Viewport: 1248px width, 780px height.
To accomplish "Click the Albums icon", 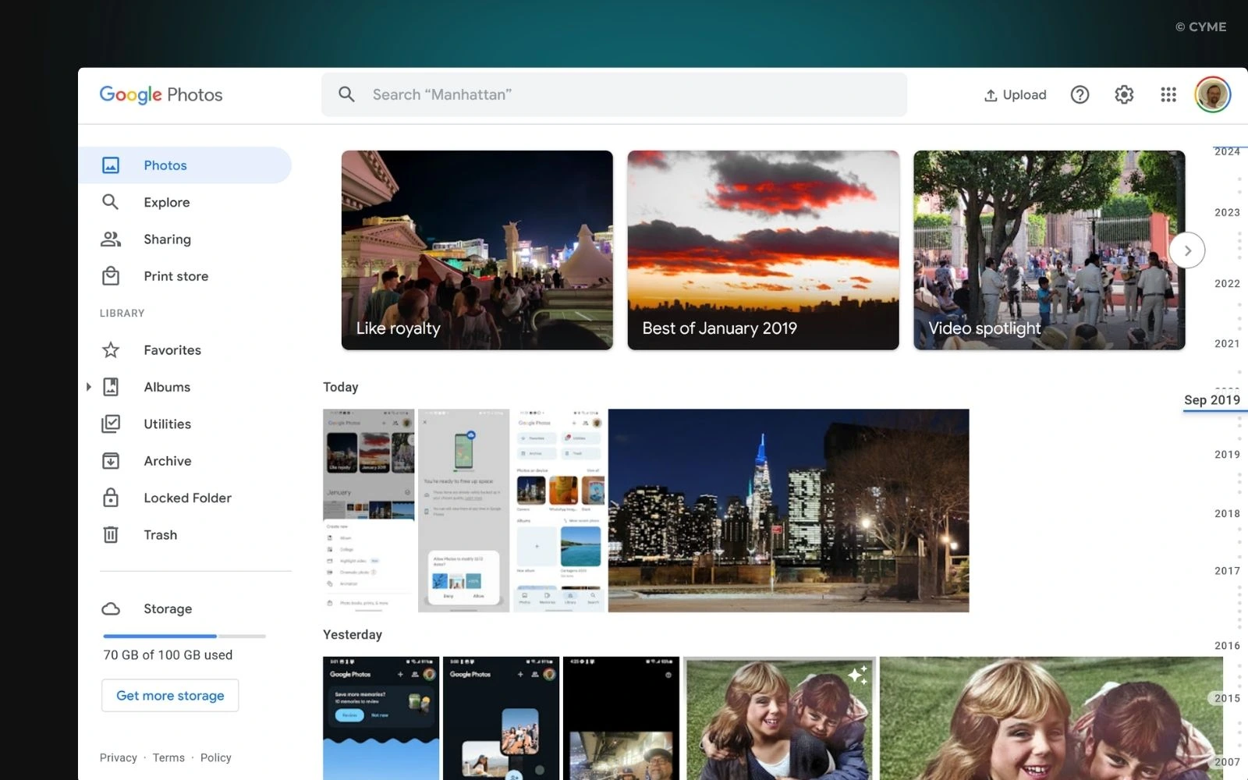I will coord(111,387).
